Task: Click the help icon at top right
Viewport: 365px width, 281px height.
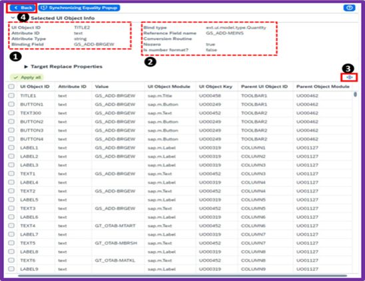Action: click(x=349, y=8)
